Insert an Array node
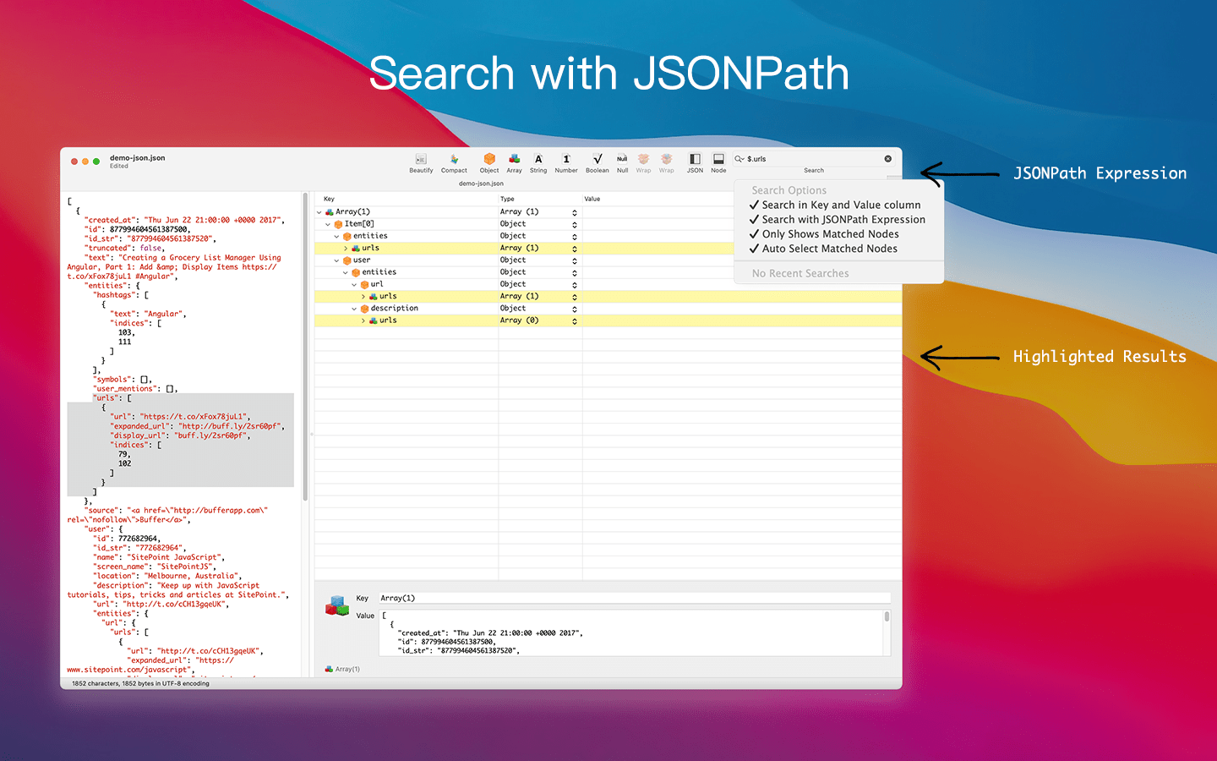This screenshot has width=1217, height=761. pos(514,162)
